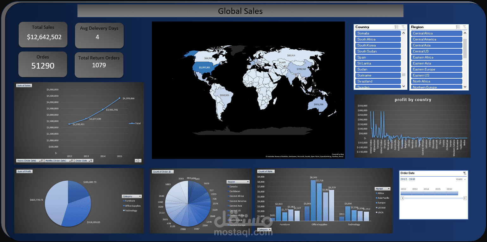The height and width of the screenshot is (242, 487).
Task: Click the Country slicer scrollbar thumb
Action: (403, 75)
